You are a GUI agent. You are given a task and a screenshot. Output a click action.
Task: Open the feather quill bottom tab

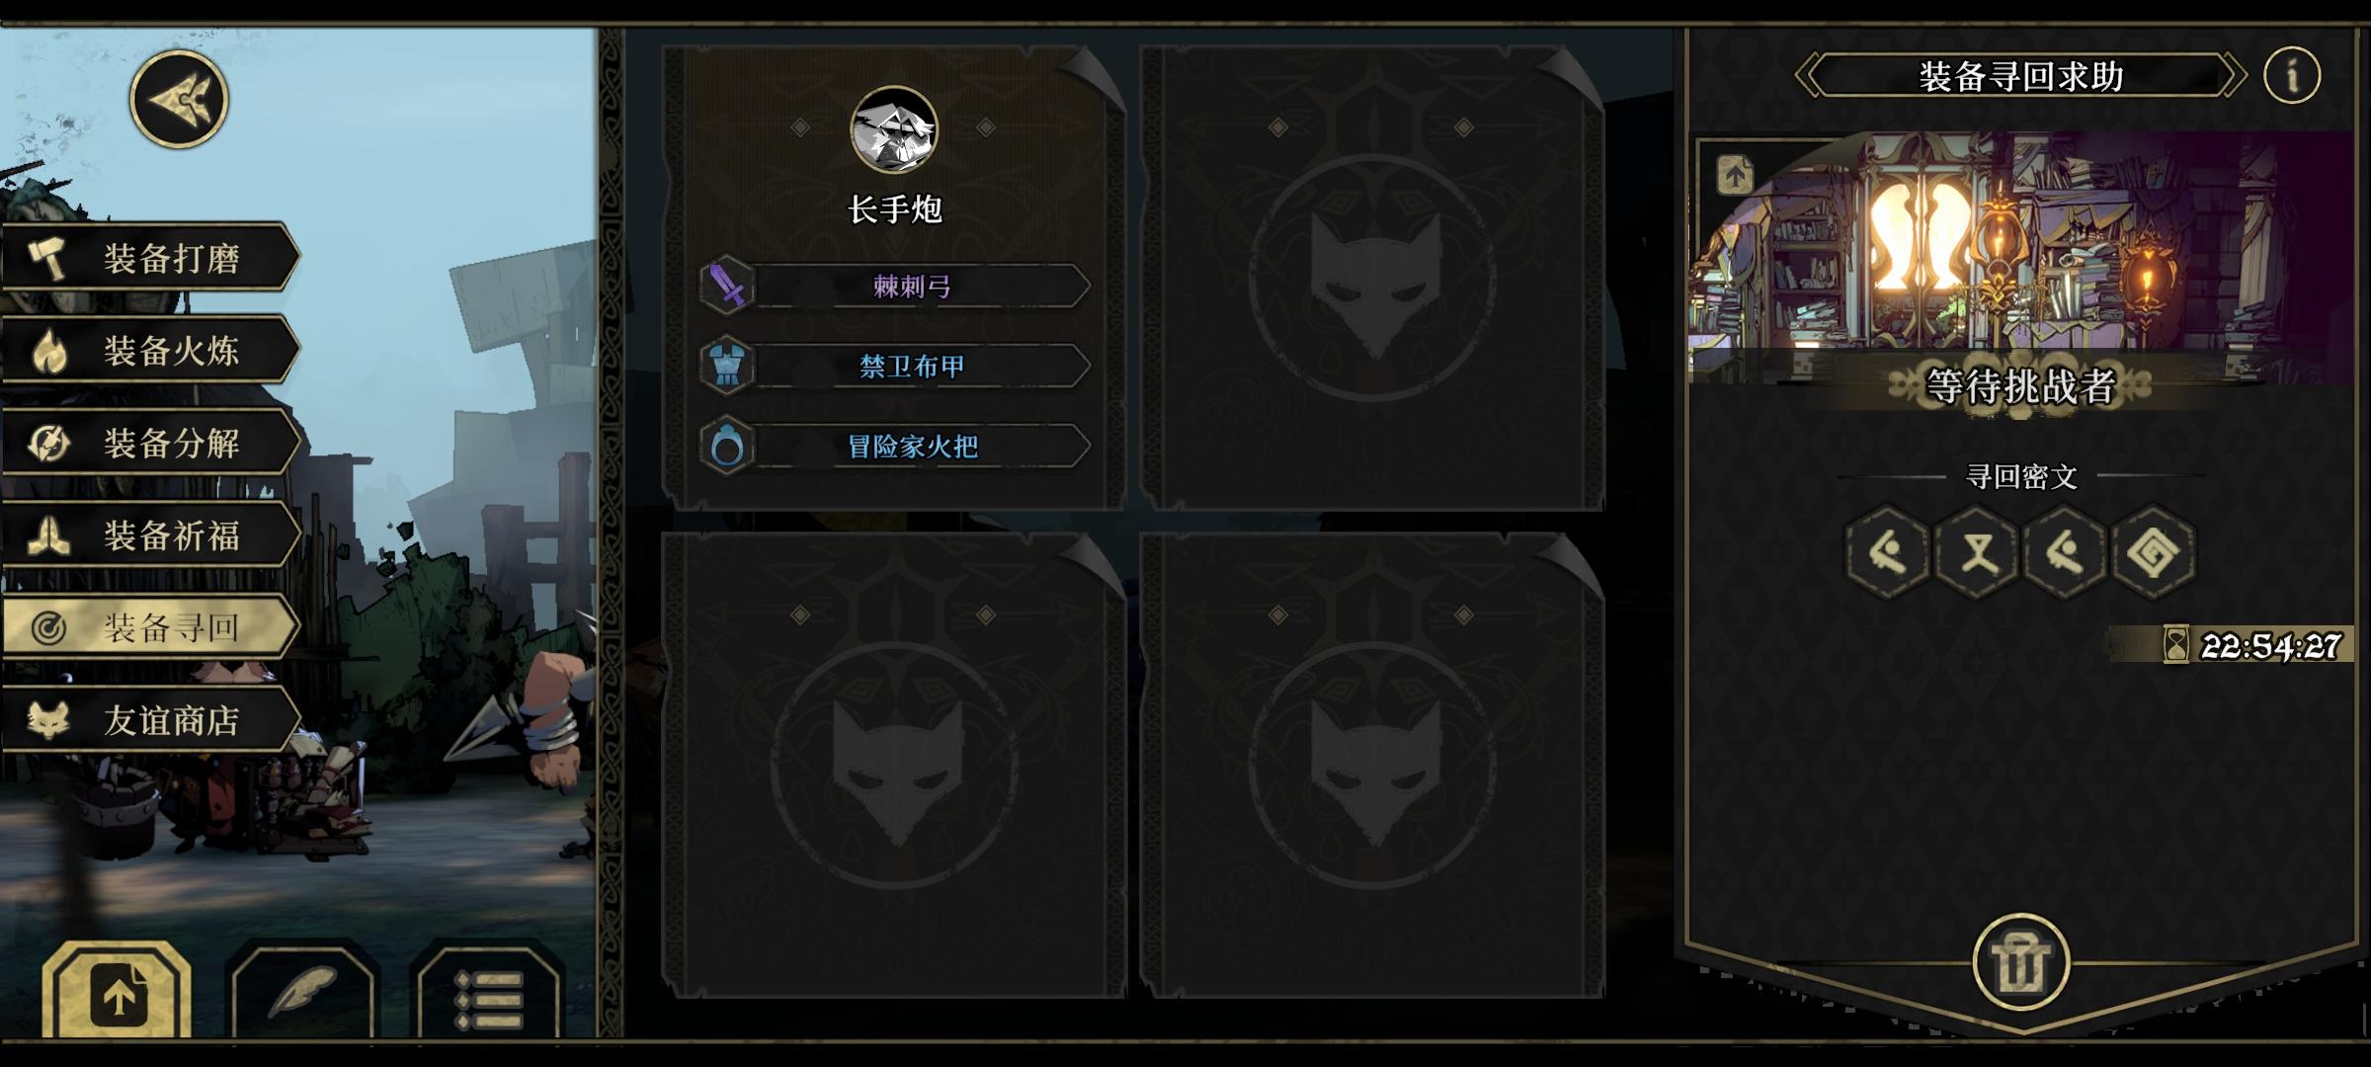coord(303,991)
